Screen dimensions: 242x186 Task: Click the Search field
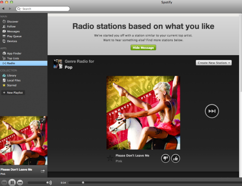tap(43, 9)
